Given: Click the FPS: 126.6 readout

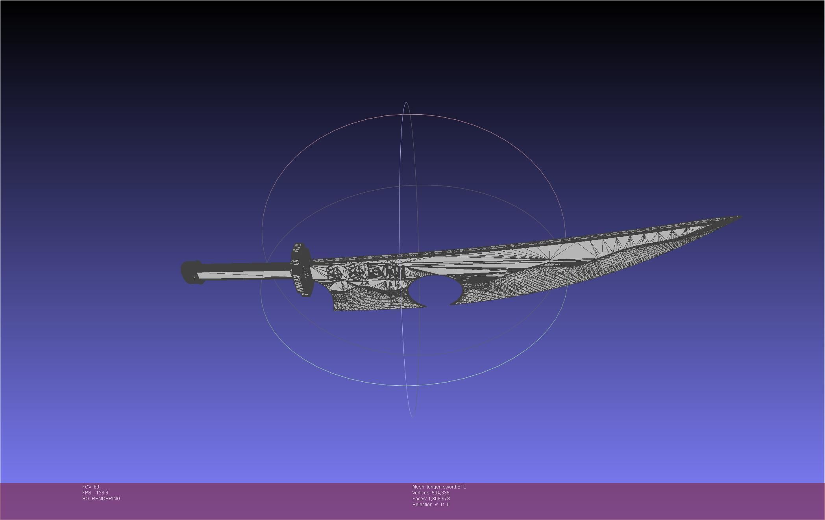Looking at the screenshot, I should [x=95, y=493].
